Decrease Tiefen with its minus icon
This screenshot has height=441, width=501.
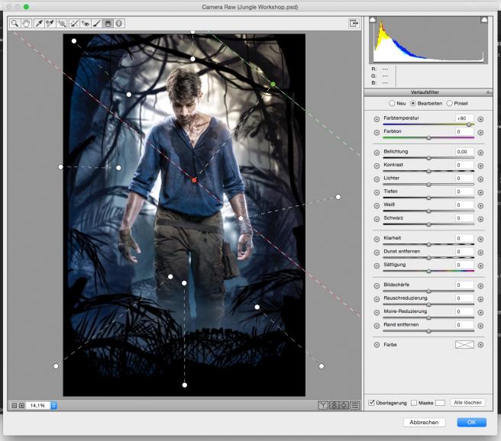[x=377, y=192]
